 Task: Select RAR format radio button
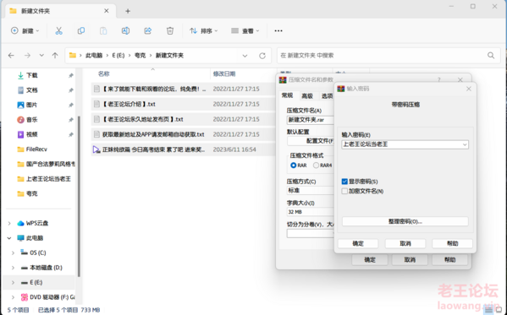(x=293, y=166)
